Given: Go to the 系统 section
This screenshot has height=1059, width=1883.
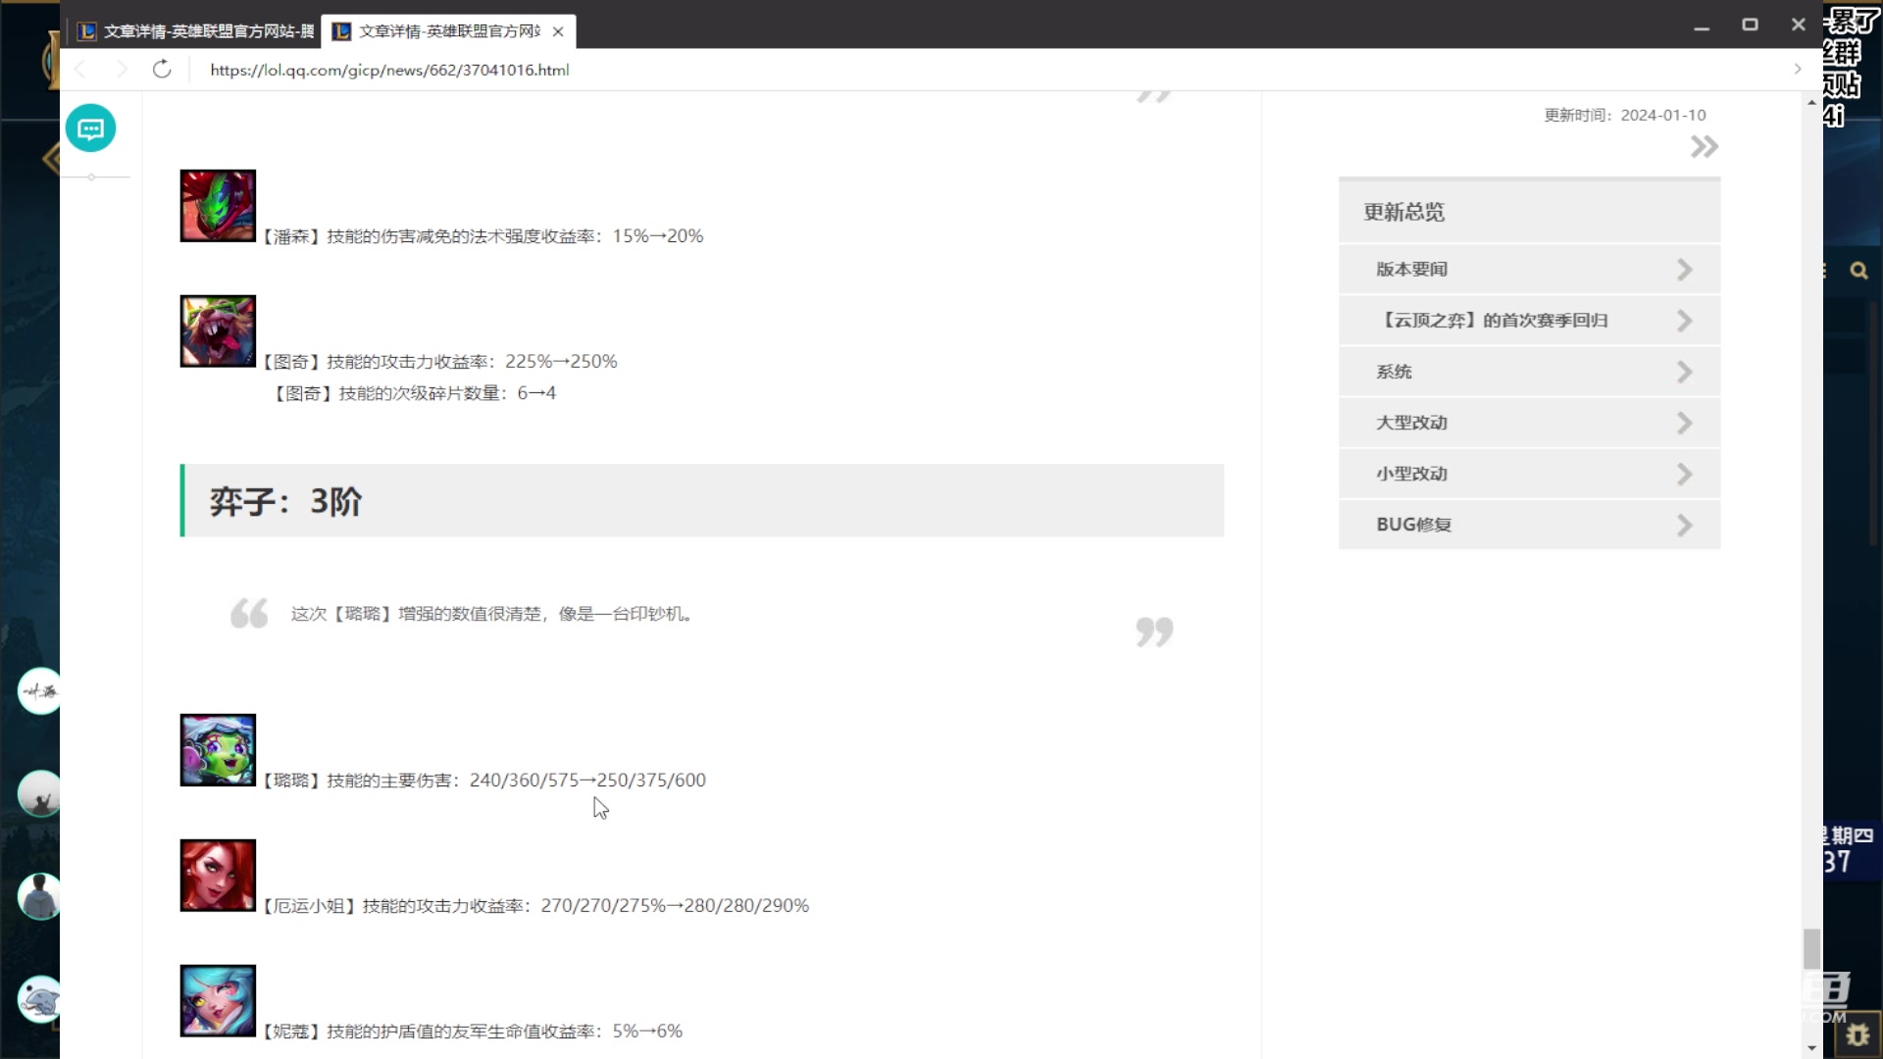Looking at the screenshot, I should click(1529, 372).
